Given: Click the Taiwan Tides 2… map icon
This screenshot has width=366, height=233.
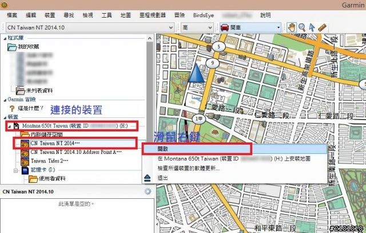Looking at the screenshot, I should (x=25, y=161).
